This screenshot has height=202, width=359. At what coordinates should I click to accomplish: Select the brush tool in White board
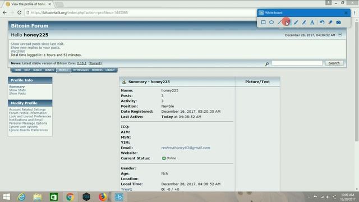click(x=296, y=22)
